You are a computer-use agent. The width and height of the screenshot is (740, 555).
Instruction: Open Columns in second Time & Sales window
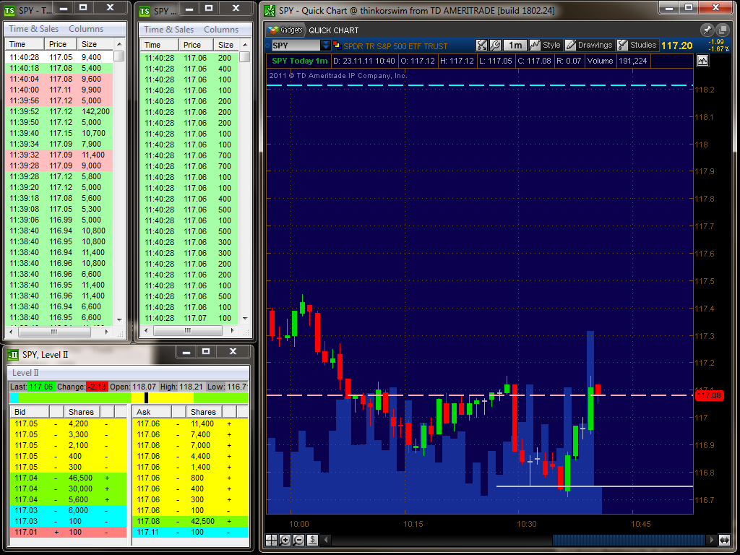click(x=221, y=29)
